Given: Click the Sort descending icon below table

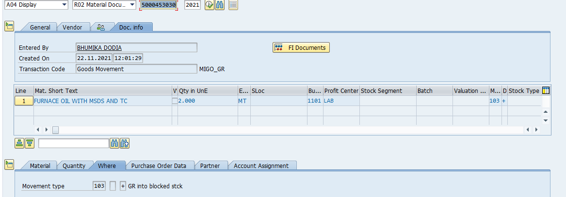Looking at the screenshot, I should tap(30, 143).
